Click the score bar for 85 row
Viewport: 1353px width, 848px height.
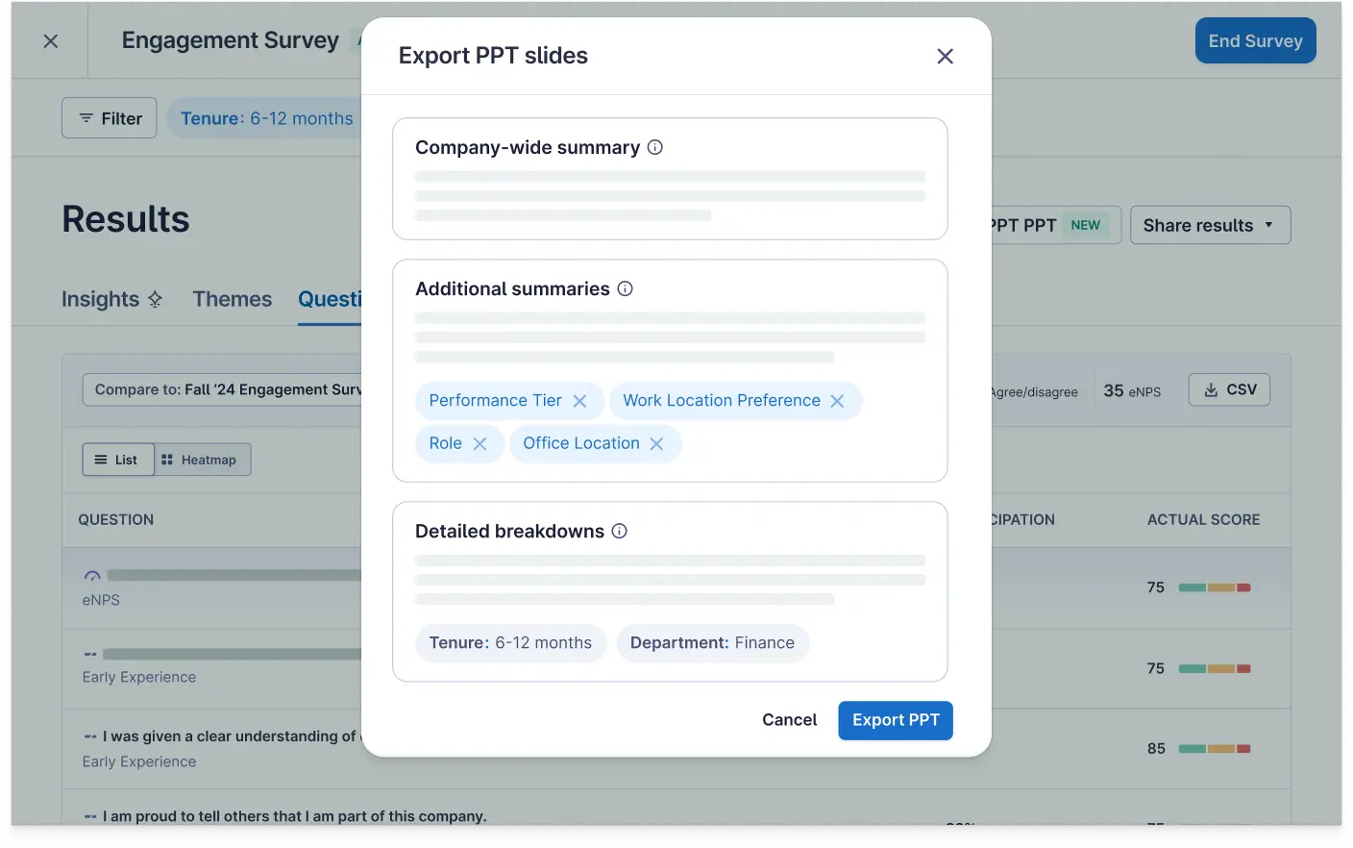click(x=1215, y=749)
